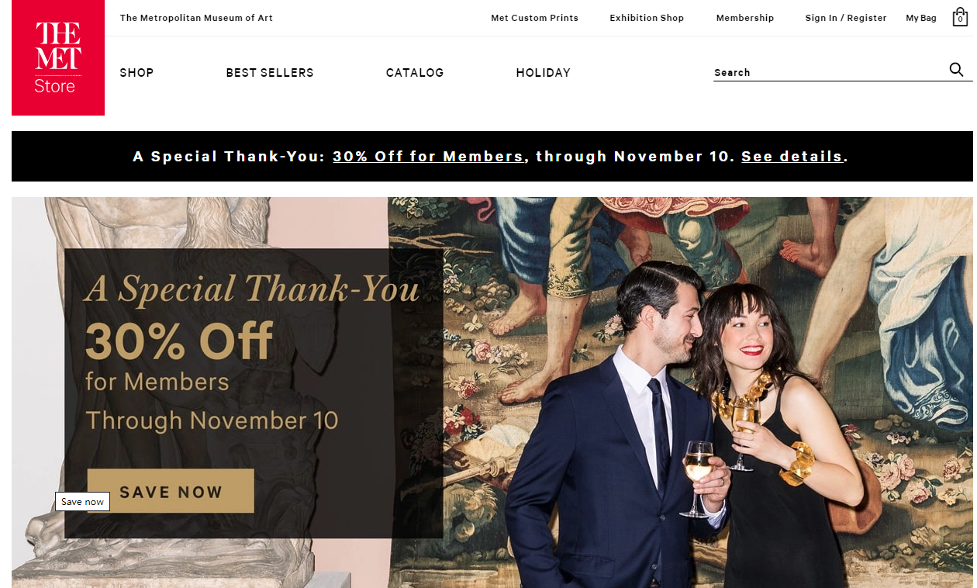Click the 30% Off for Members banner link
This screenshot has width=977, height=588.
pyautogui.click(x=428, y=157)
